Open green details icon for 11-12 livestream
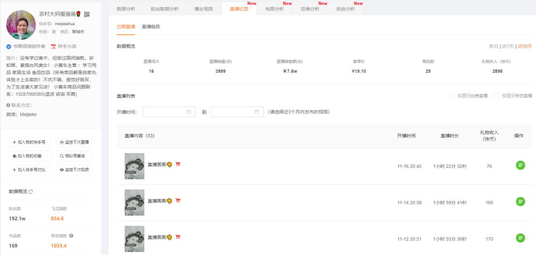536x255 pixels. pyautogui.click(x=520, y=238)
